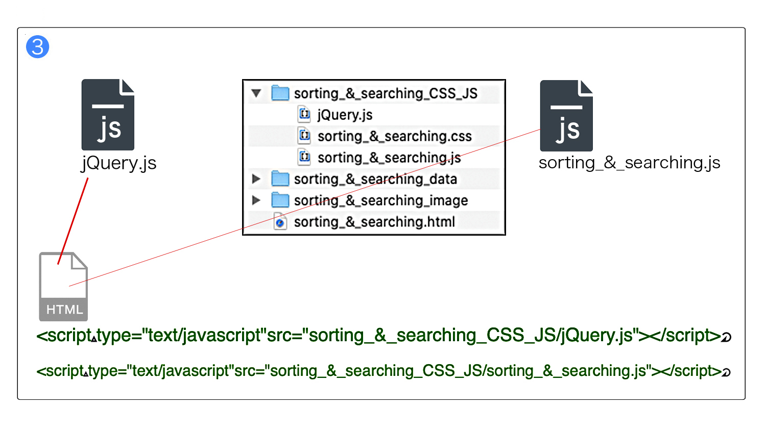Viewport: 766px width, 432px height.
Task: Select sorting_&_searching_CSS_JS folder name
Action: [x=386, y=93]
